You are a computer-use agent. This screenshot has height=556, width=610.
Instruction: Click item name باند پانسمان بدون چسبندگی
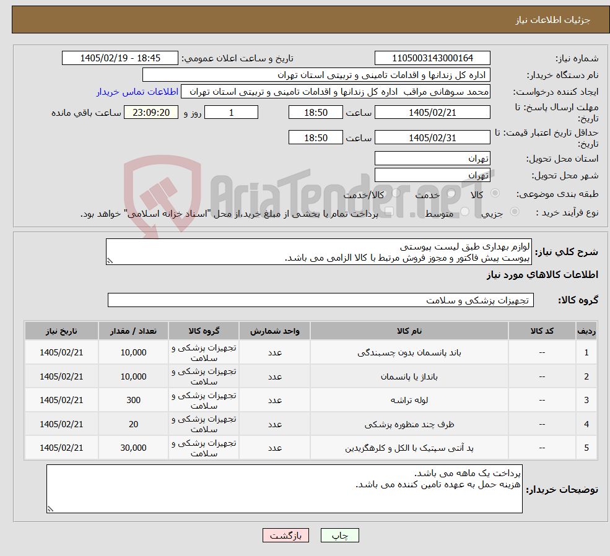[x=409, y=353]
